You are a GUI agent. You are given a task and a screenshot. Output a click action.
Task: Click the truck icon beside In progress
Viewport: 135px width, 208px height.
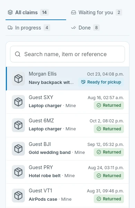pyautogui.click(x=10, y=28)
